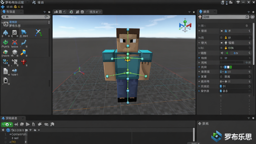Select the green and orange cube icon

5,52
